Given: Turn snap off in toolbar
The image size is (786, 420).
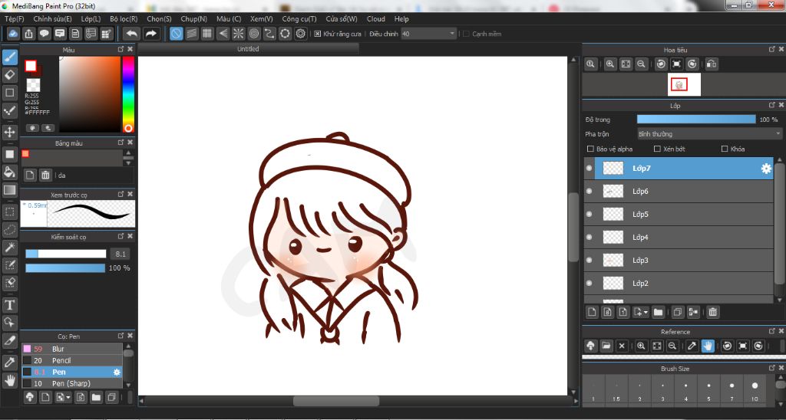Looking at the screenshot, I should point(176,34).
